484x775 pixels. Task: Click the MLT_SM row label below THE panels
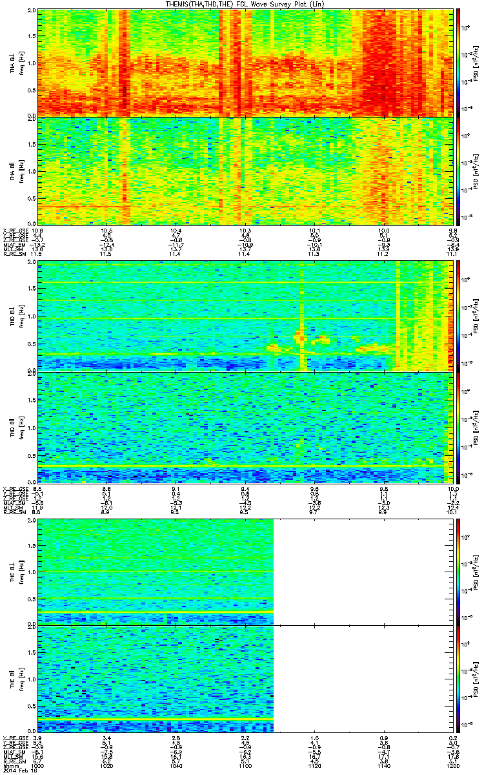coord(12,757)
